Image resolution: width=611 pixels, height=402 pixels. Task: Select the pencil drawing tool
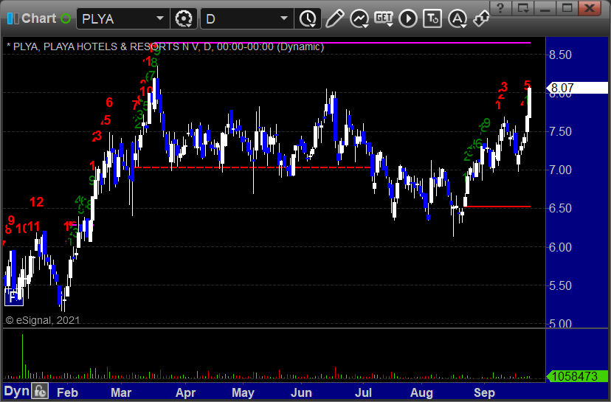[335, 18]
